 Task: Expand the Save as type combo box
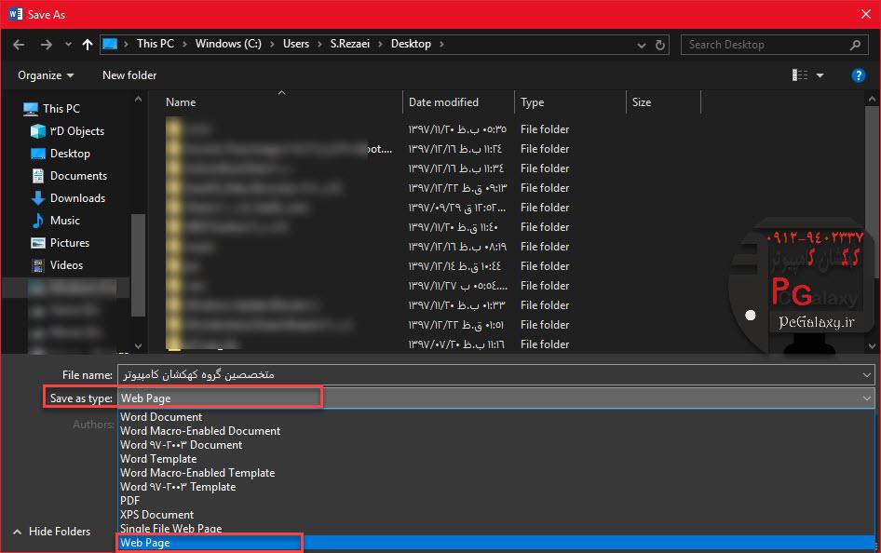tap(867, 398)
